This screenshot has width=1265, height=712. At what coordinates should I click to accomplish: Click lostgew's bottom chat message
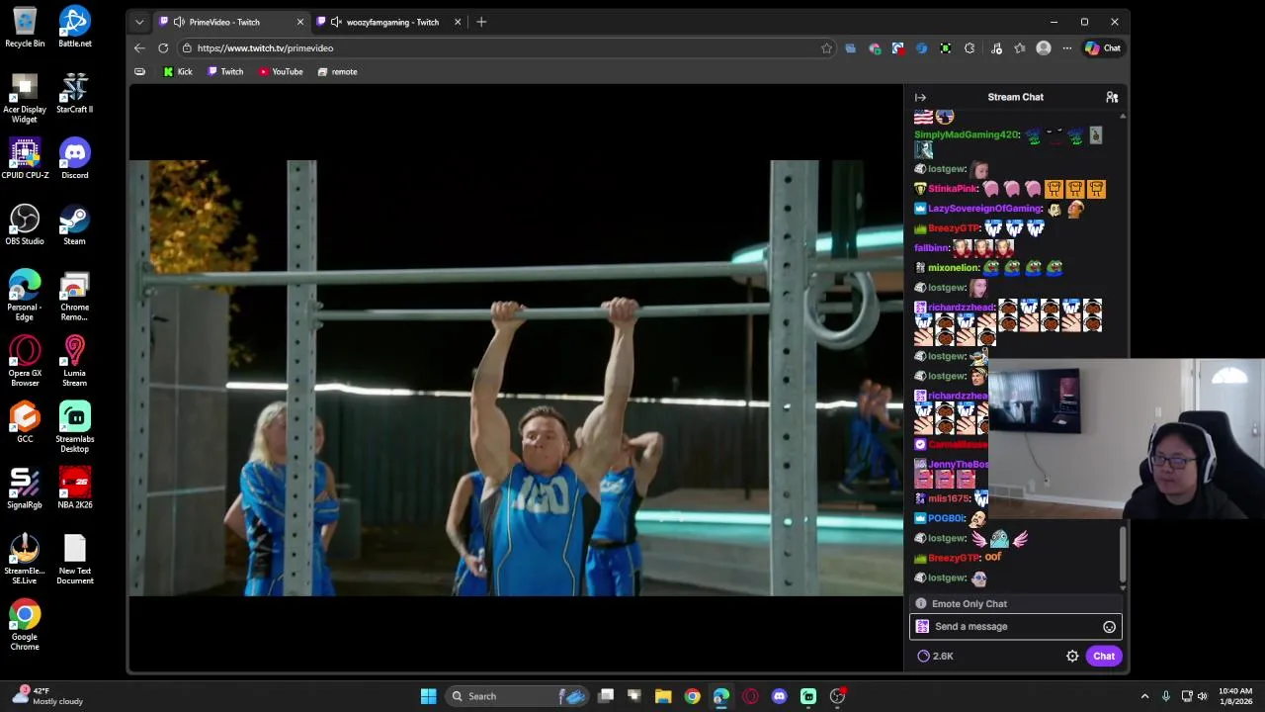point(951,578)
